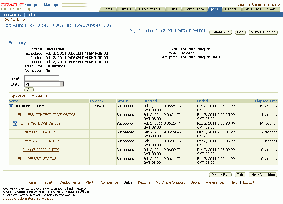The height and width of the screenshot is (204, 283).
Task: Click the ebs_disc_diag_jb type value
Action: (195, 49)
